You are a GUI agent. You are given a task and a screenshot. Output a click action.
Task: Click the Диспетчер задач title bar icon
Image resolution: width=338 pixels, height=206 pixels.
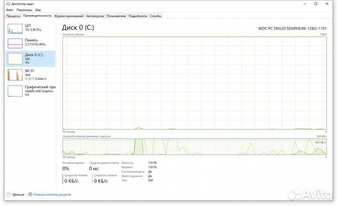tap(8, 4)
